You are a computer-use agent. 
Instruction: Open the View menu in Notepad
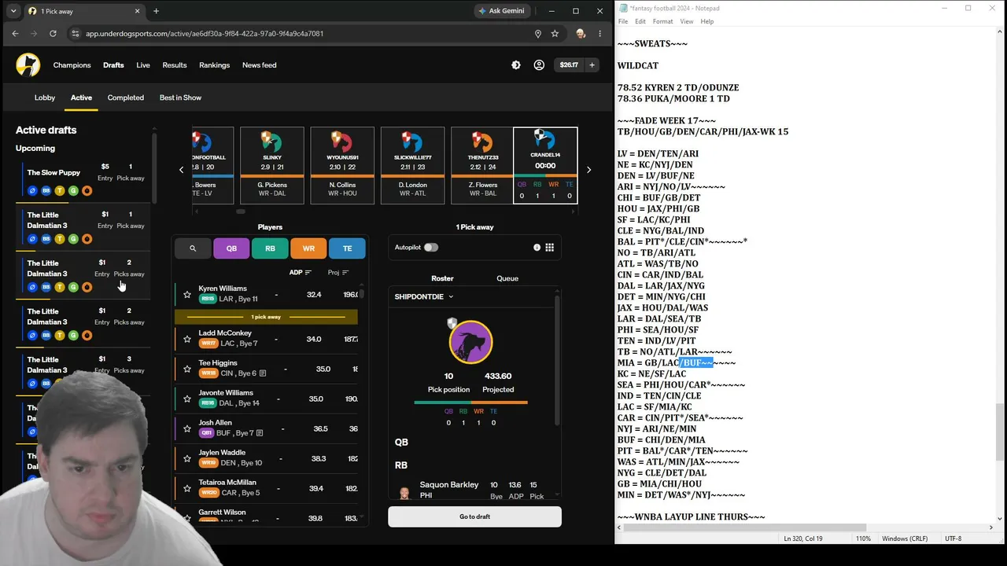(x=687, y=21)
